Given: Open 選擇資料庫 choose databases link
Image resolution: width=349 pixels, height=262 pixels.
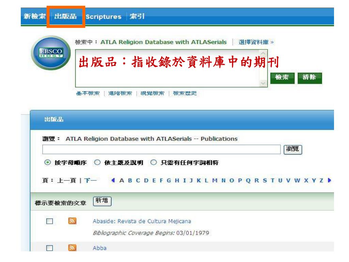Looking at the screenshot, I should click(x=256, y=42).
